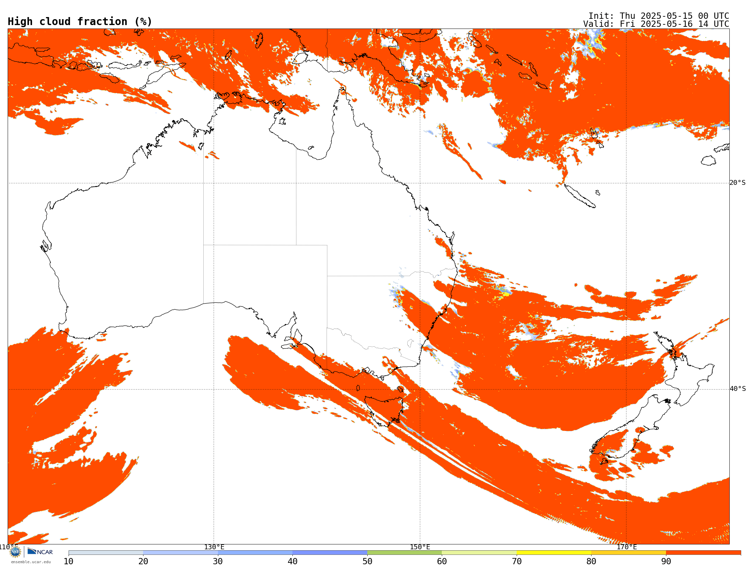752x566 pixels.
Task: Click the 70–80 yellow colorbar segment
Action: 554,553
